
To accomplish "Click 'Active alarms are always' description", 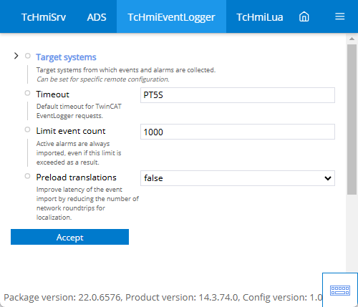I will tap(79, 153).
